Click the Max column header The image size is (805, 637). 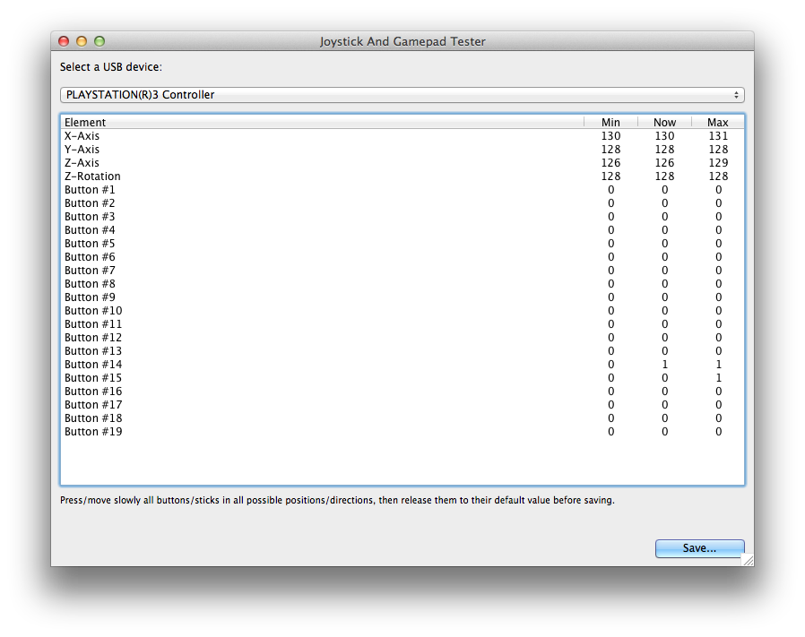717,122
